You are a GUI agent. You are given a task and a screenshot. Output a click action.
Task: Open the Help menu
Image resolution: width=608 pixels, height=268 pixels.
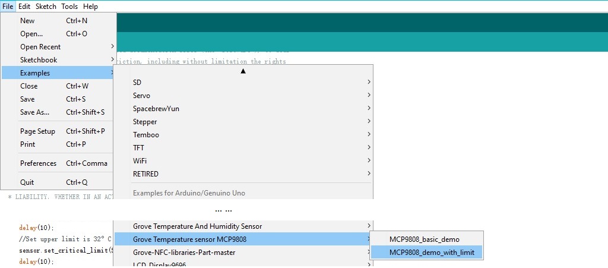pos(90,6)
